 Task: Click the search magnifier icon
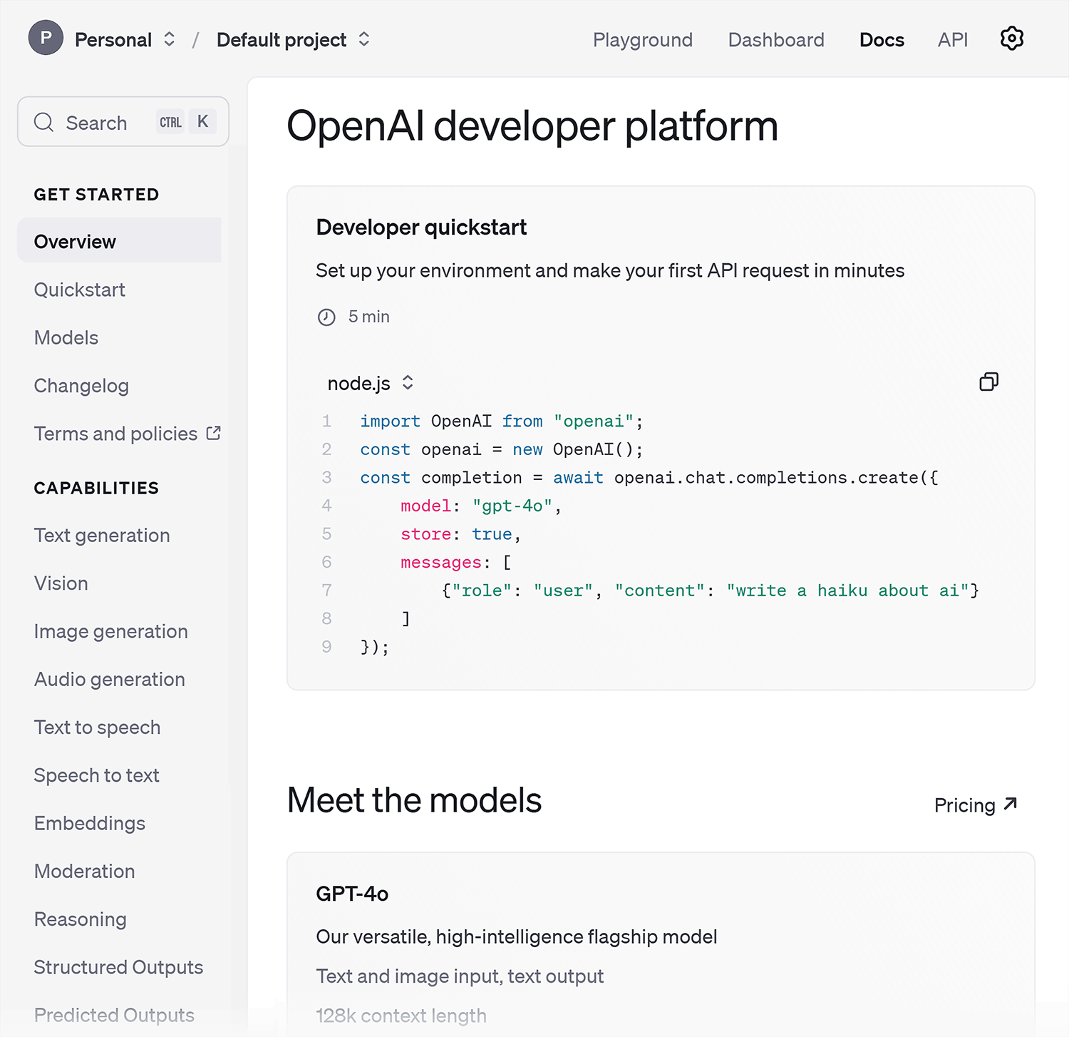[43, 122]
